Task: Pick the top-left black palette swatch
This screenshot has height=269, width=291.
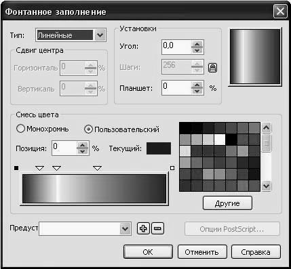Action: click(185, 128)
